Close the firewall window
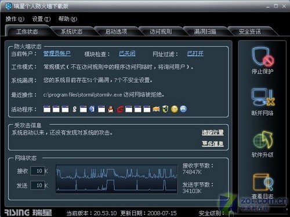This screenshot has height=217, width=290. tap(284, 6)
